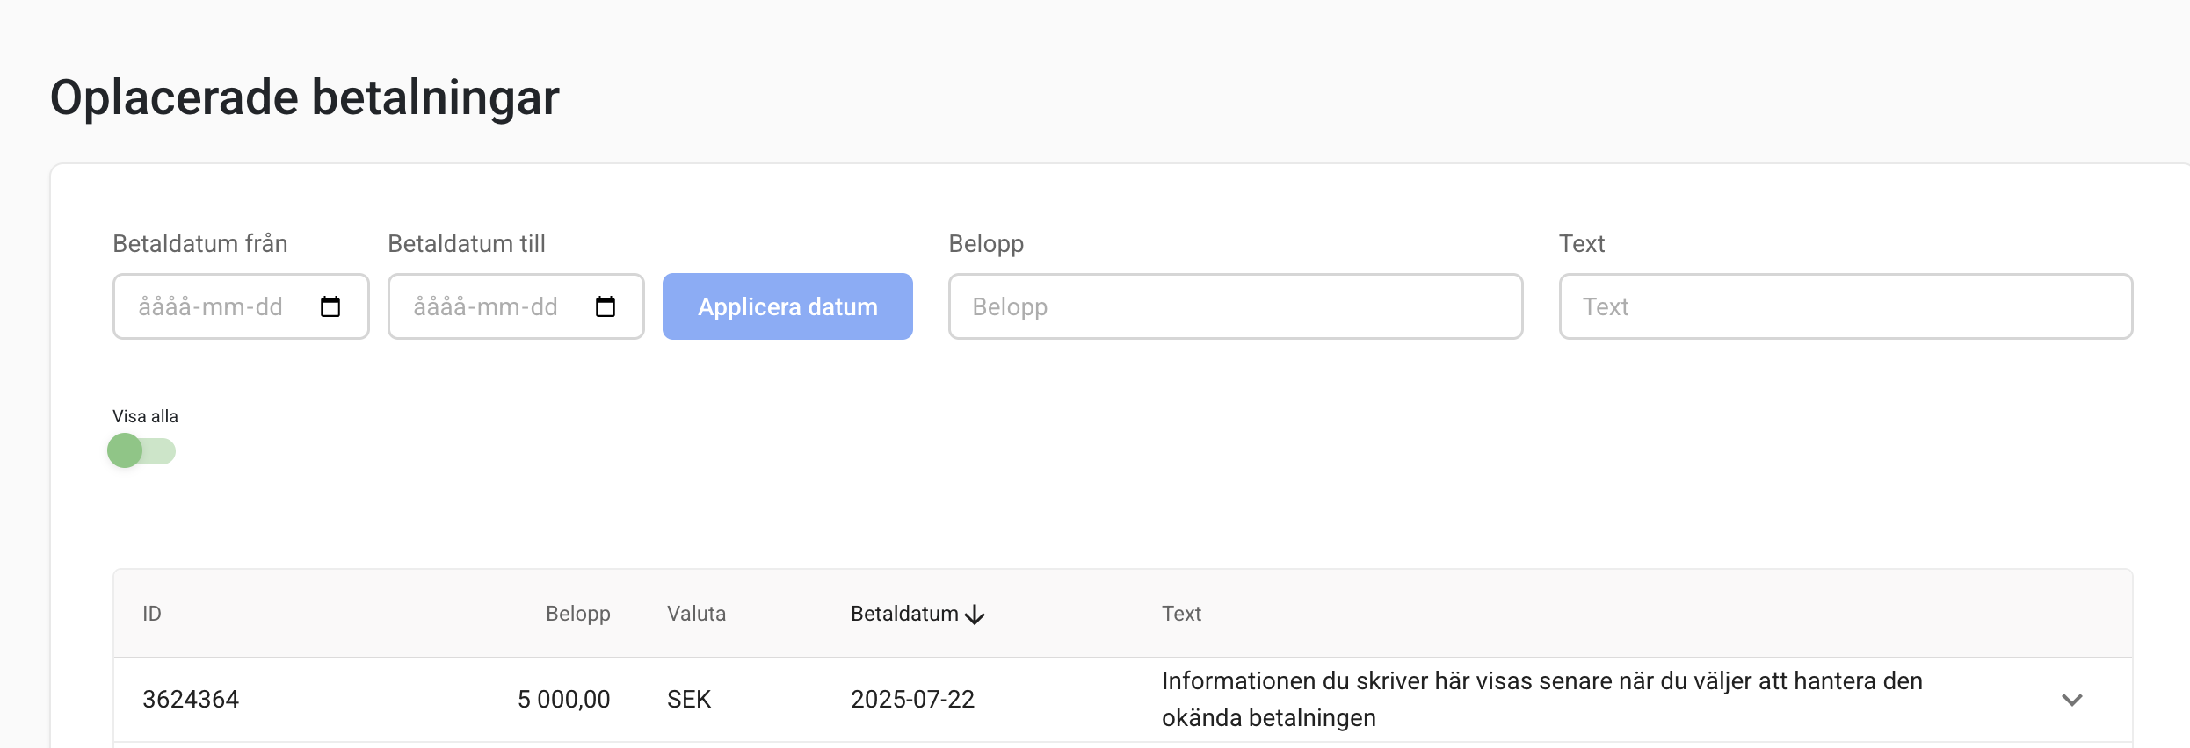Viewport: 2190px width, 748px height.
Task: Select payment ID 3624364
Action: click(x=191, y=700)
